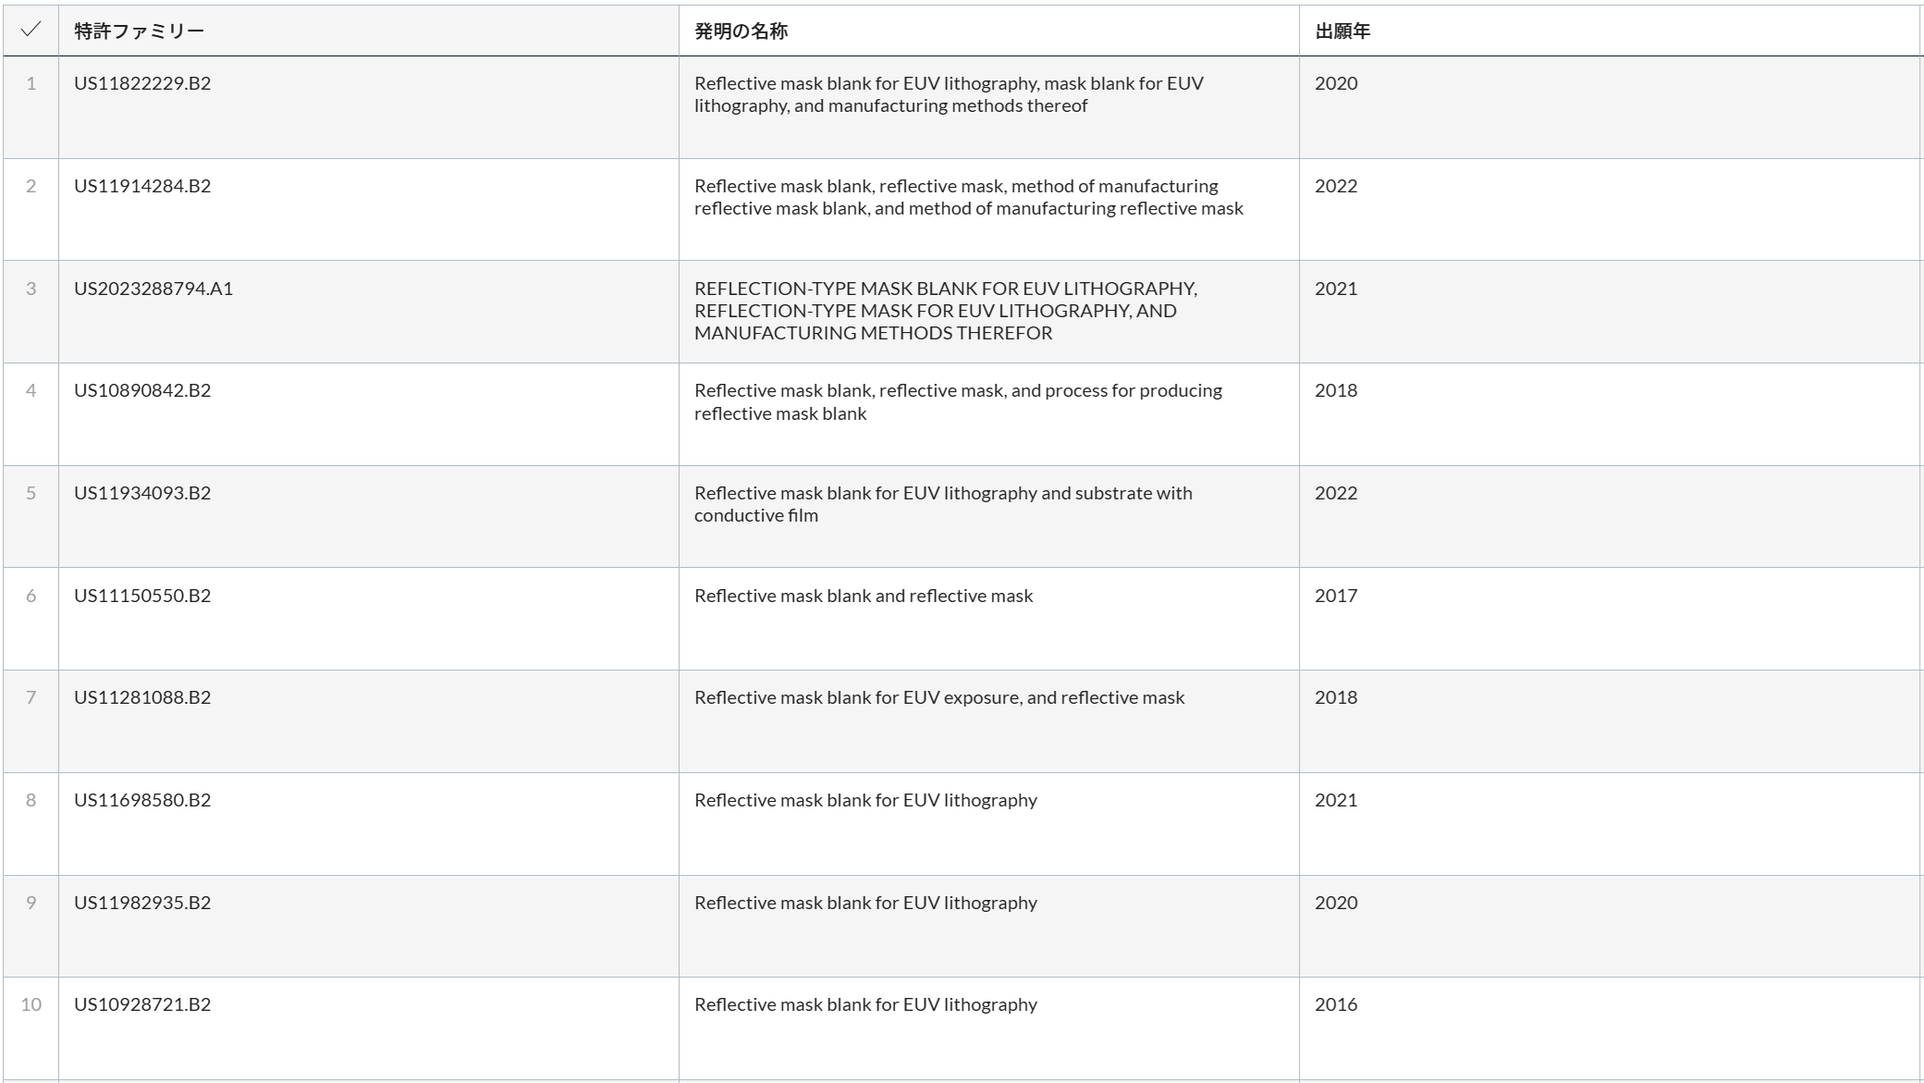This screenshot has height=1083, width=1924.
Task: Open patent US11822229.B2
Action: pyautogui.click(x=142, y=83)
